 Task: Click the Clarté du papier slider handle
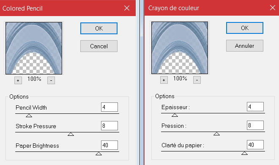point(244,153)
